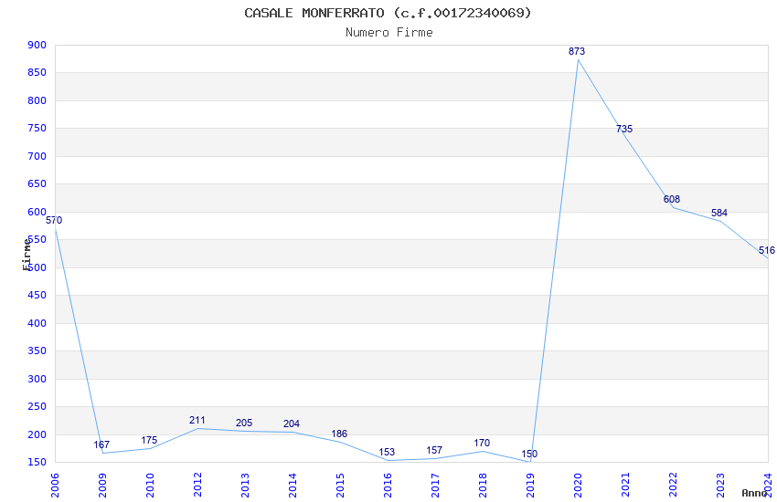Screen dimensions: 777x502
Task: Click the x-axis year label 2009
Action: (x=102, y=486)
